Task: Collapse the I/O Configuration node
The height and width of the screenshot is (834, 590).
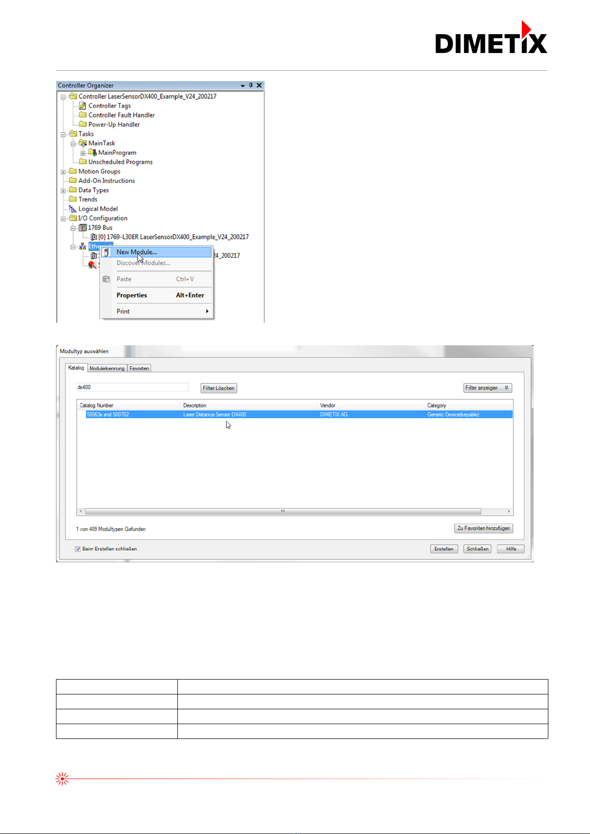Action: coord(63,219)
